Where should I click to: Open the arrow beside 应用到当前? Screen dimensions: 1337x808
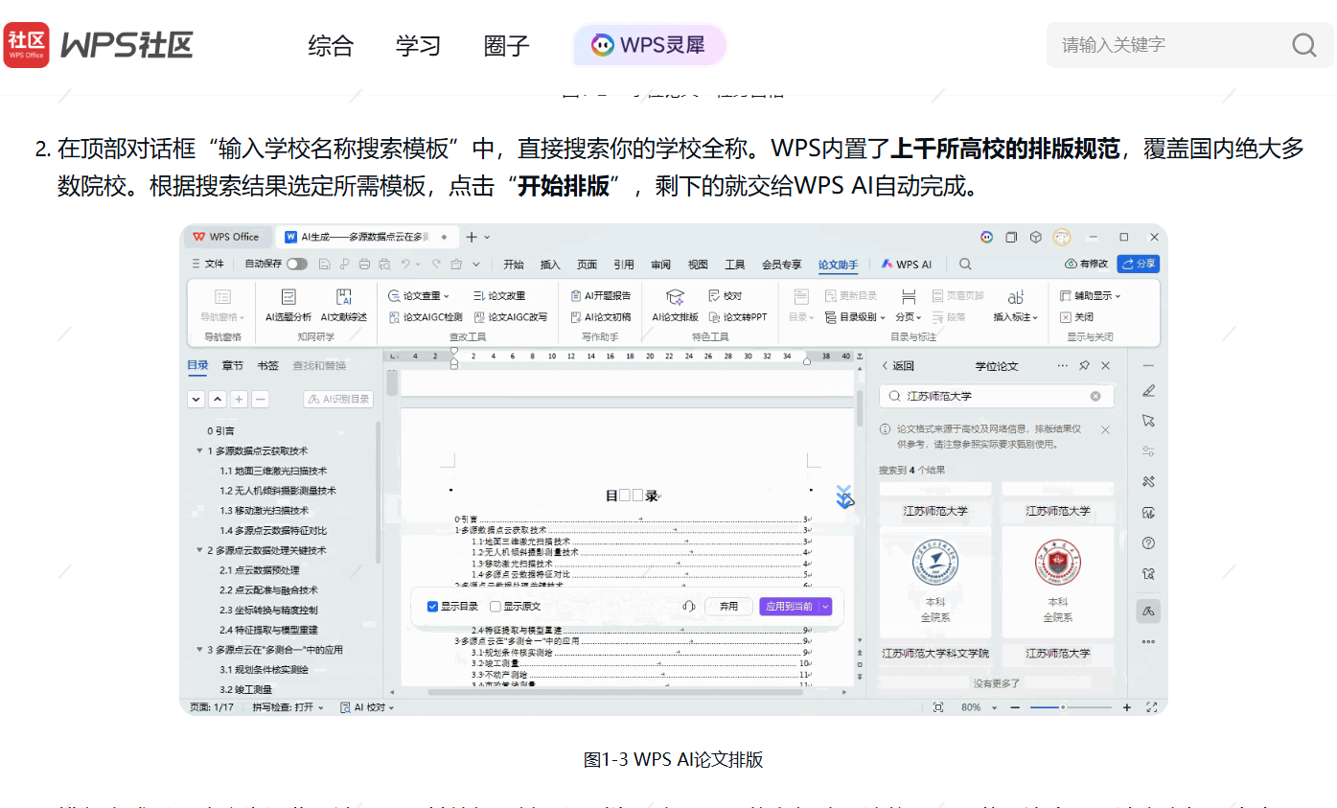pos(825,607)
